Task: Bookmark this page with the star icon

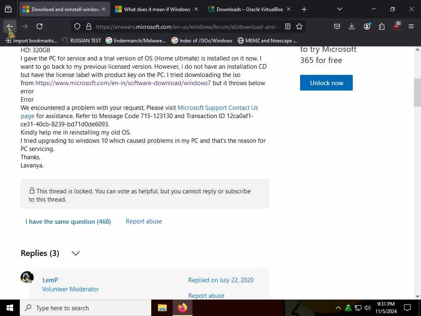Action: tap(299, 27)
